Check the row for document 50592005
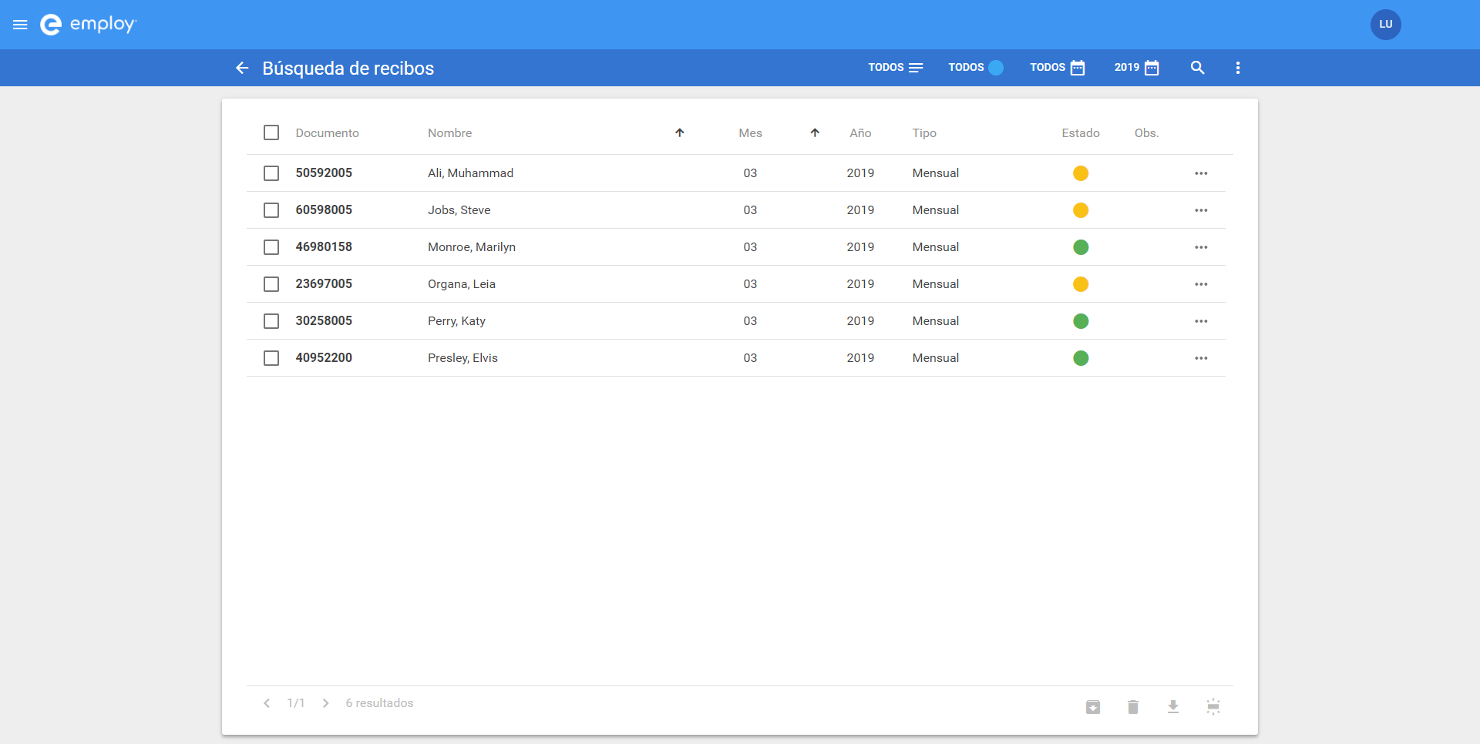This screenshot has height=744, width=1480. point(271,173)
